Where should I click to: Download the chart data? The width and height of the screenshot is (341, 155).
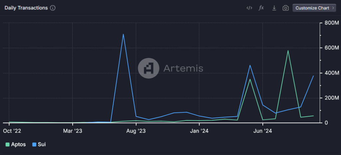tap(274, 8)
